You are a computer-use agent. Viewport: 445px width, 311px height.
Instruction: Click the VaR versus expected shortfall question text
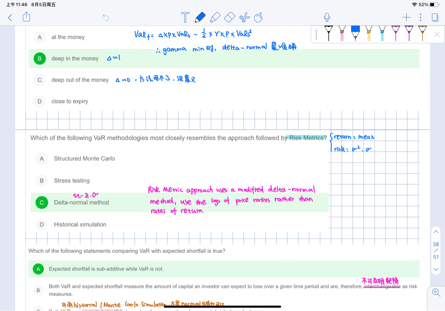127,251
